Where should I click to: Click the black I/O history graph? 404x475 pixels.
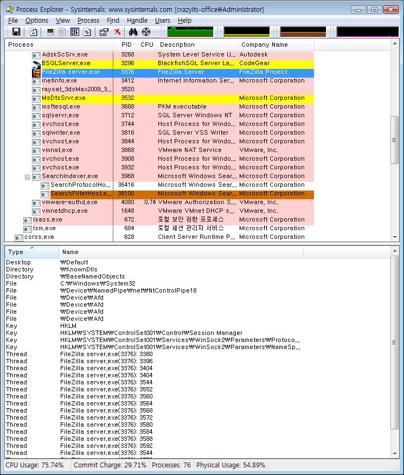pos(368,32)
